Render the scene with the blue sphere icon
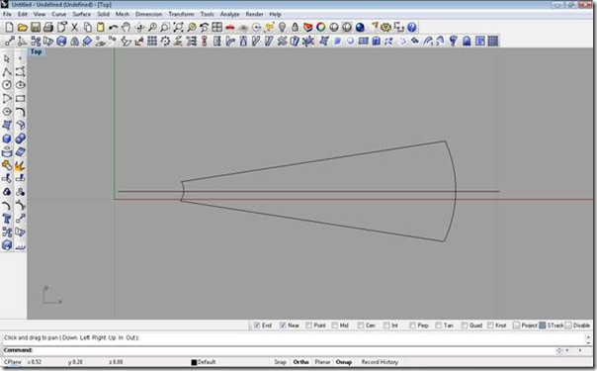 pyautogui.click(x=360, y=27)
